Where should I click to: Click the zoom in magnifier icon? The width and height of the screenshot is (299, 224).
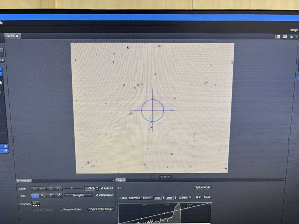[x=58, y=189]
